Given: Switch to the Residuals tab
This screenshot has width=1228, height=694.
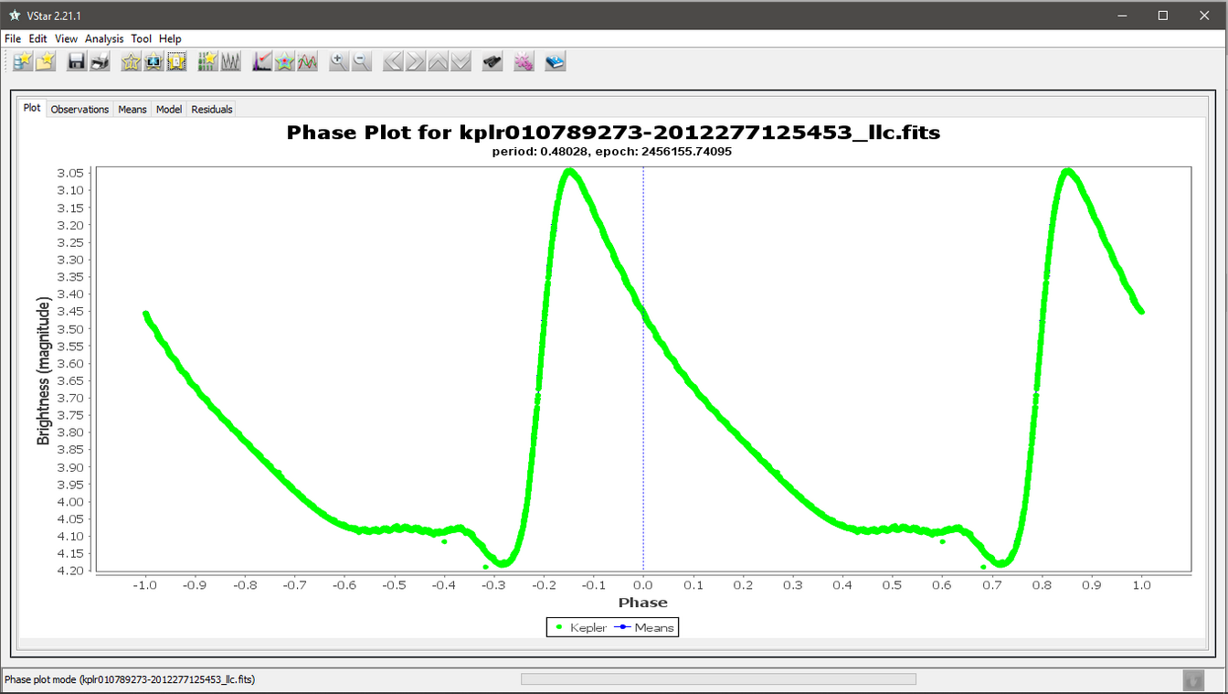Looking at the screenshot, I should tap(212, 109).
